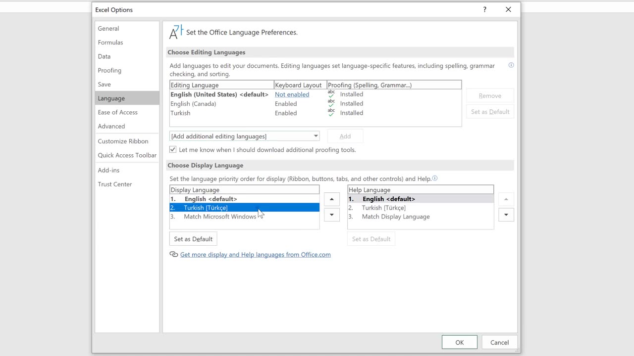Switch to the Advanced options category

click(x=111, y=126)
